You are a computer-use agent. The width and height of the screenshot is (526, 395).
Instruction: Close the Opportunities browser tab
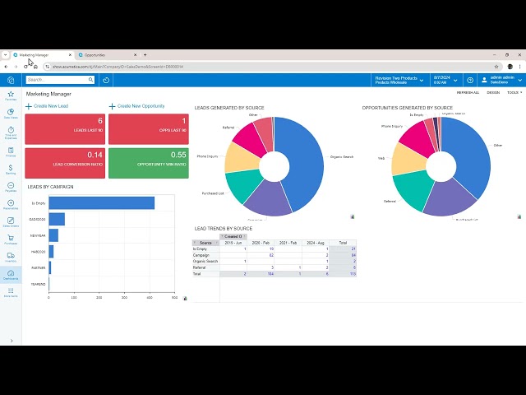point(135,55)
